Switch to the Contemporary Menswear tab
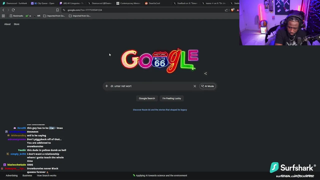Image resolution: width=320 pixels, height=180 pixels. [128, 3]
